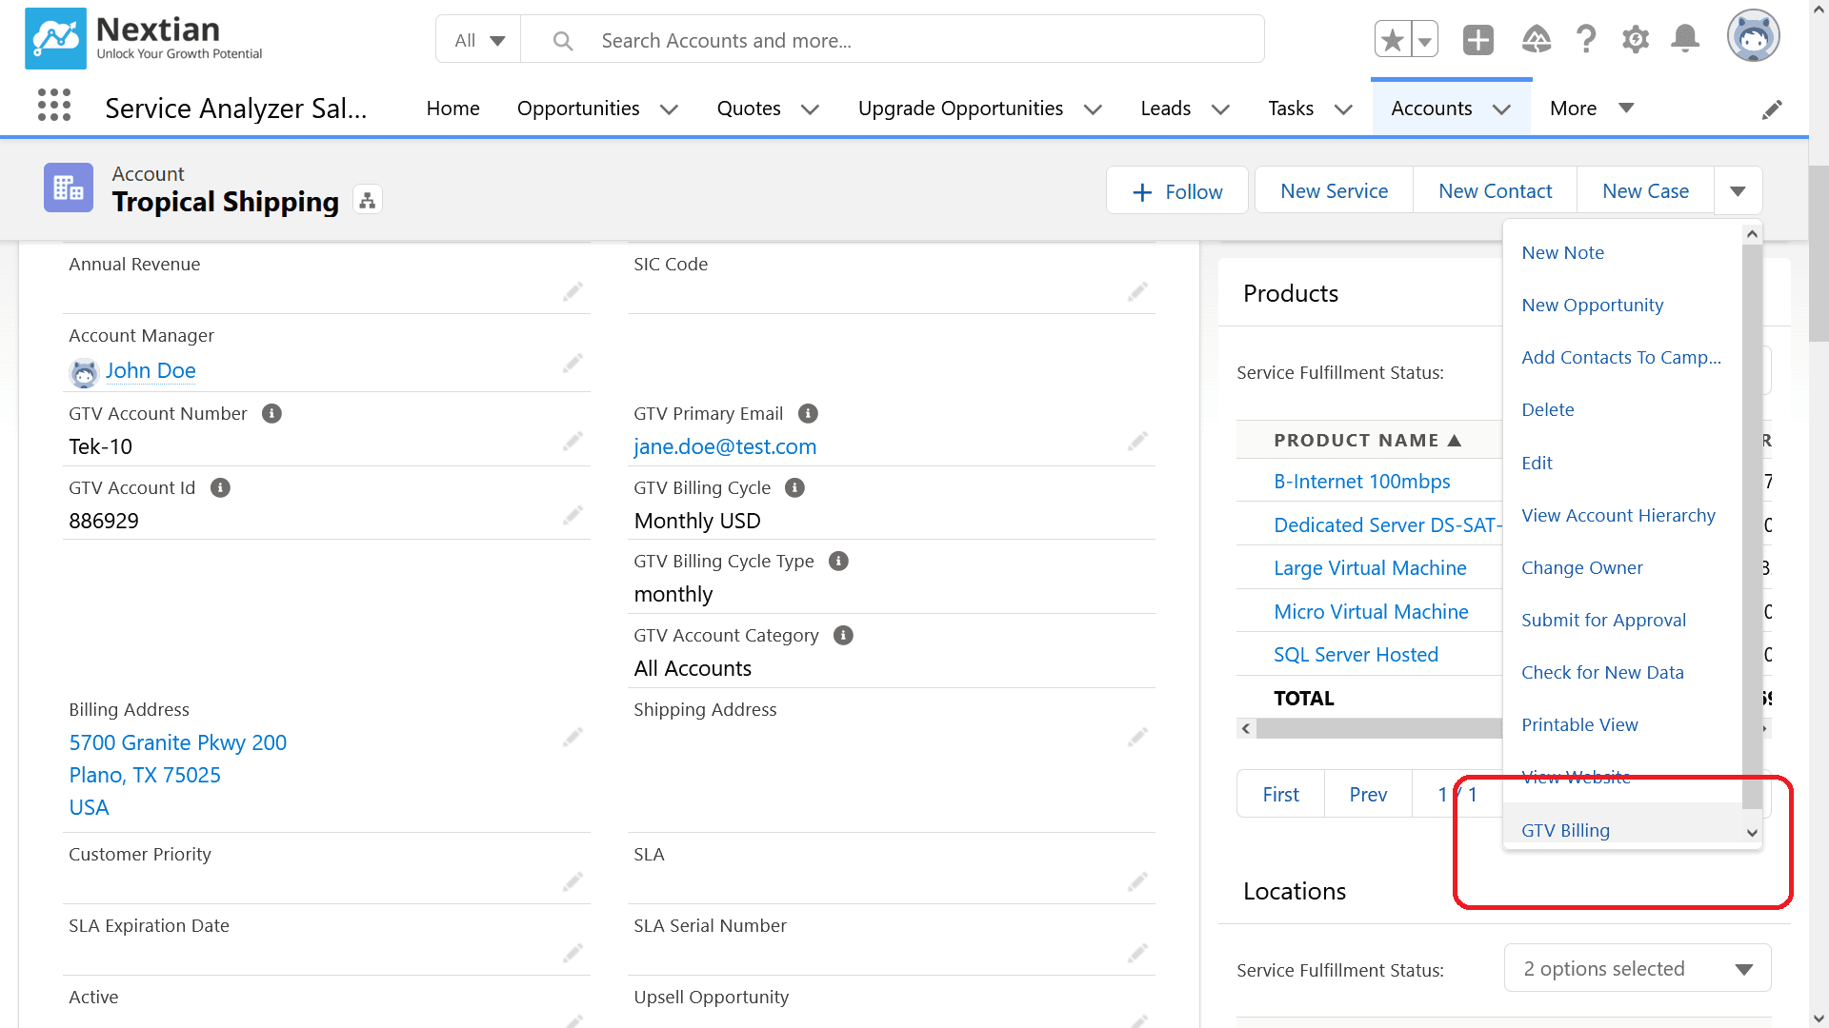This screenshot has width=1829, height=1028.
Task: Open account hierarchy icon beside Tropical Shipping
Action: [x=368, y=200]
